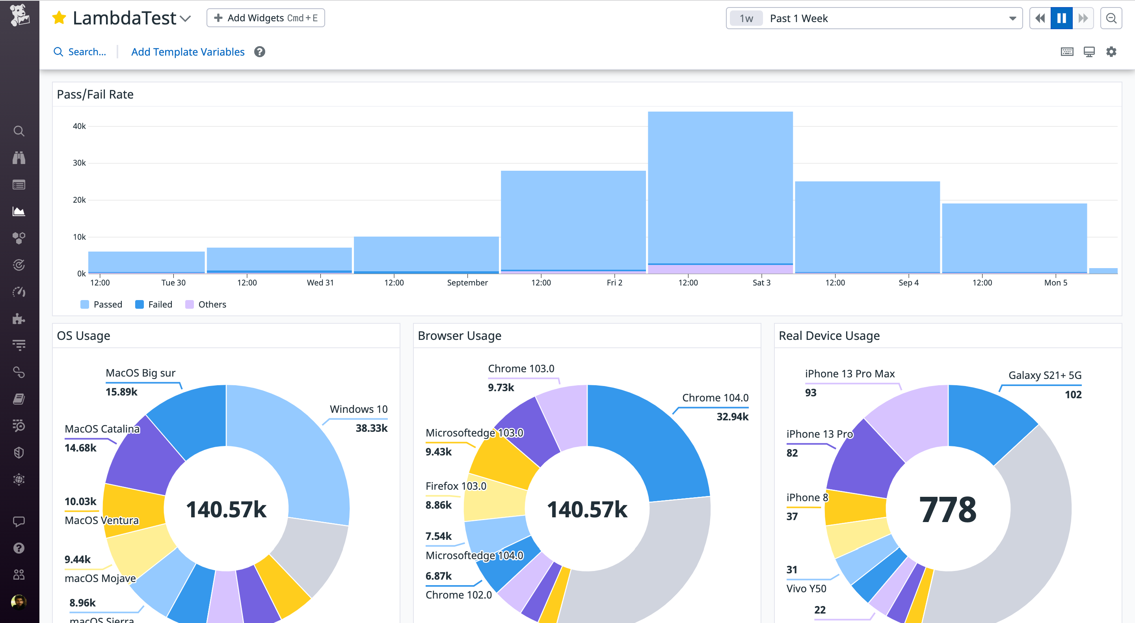Image resolution: width=1135 pixels, height=623 pixels.
Task: Open the search tool in the sidebar
Action: [x=19, y=131]
